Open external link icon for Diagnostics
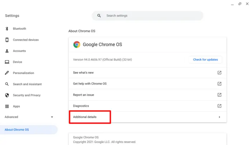This screenshot has height=145, width=251. pos(219,106)
